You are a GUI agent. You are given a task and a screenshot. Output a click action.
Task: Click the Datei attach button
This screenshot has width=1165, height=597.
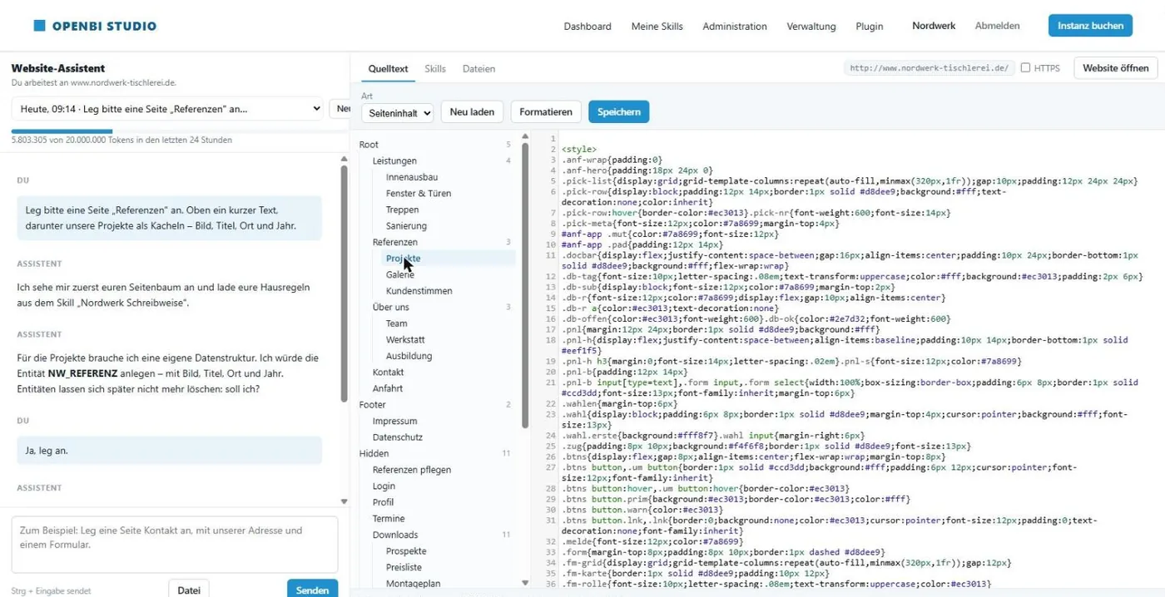tap(189, 590)
